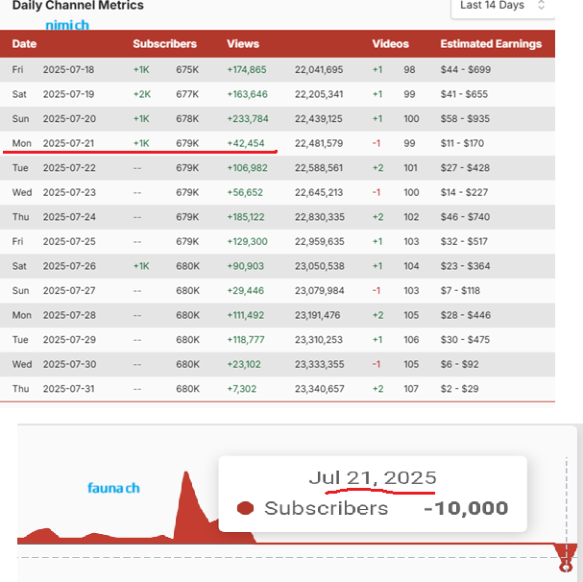The width and height of the screenshot is (583, 582).
Task: Open the Last 14 Days dropdown
Action: [x=502, y=6]
